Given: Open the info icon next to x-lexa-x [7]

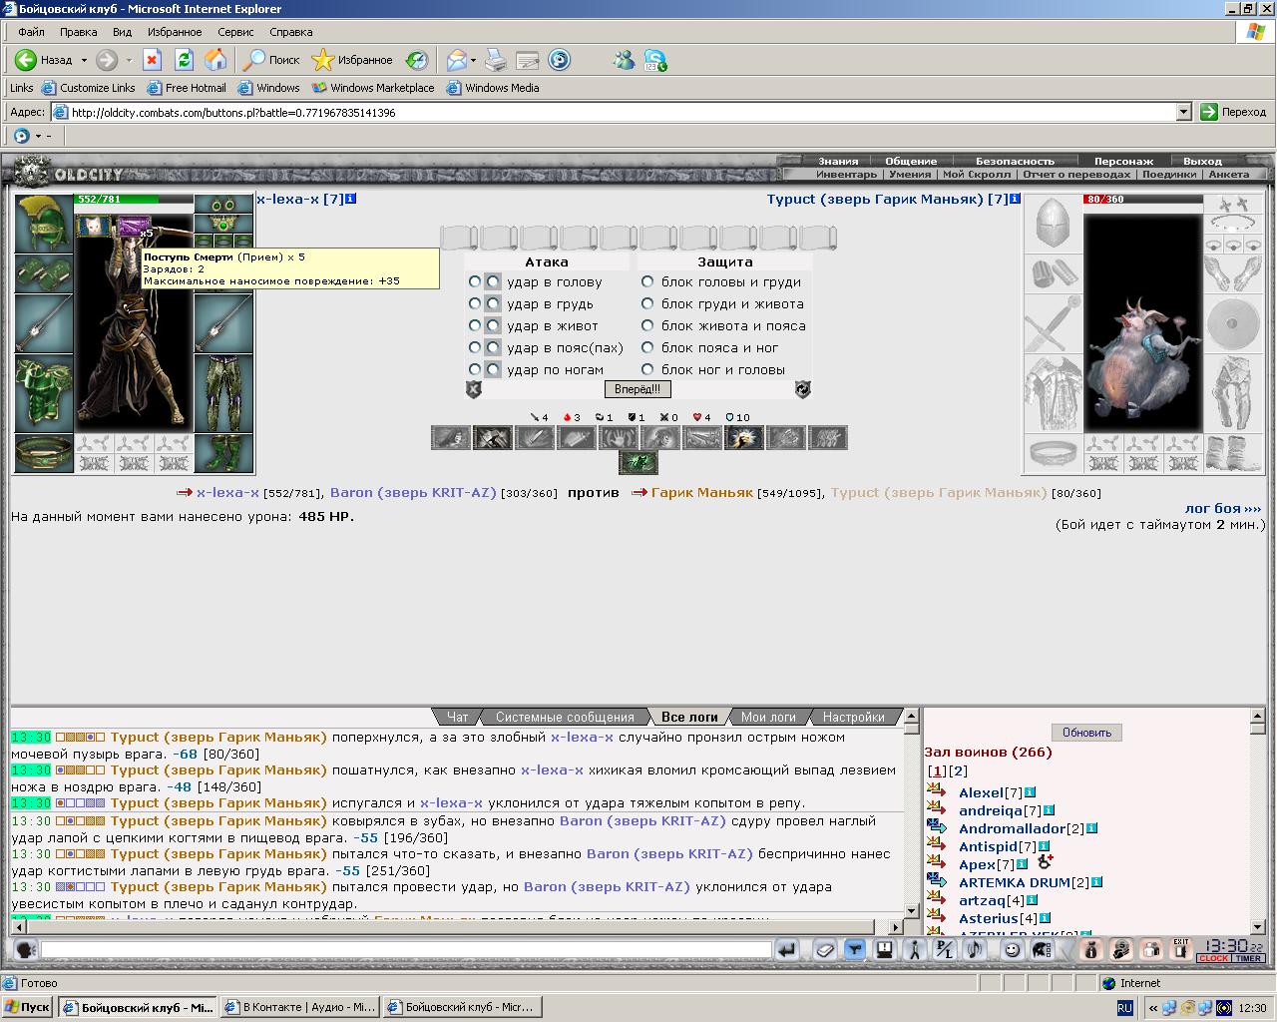Looking at the screenshot, I should point(350,199).
